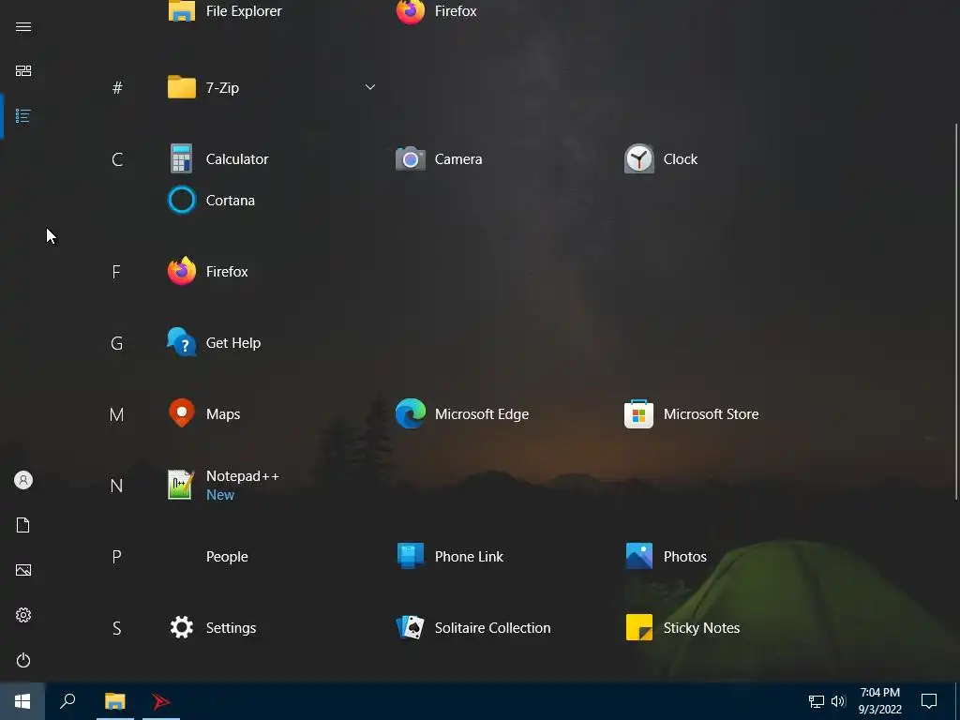
Task: Launch Solitaire Collection
Action: click(473, 627)
